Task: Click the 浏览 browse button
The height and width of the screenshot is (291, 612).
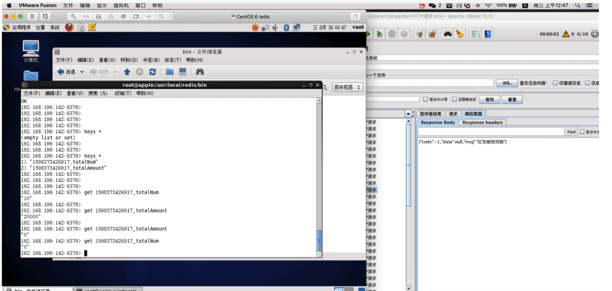Action: tap(507, 83)
